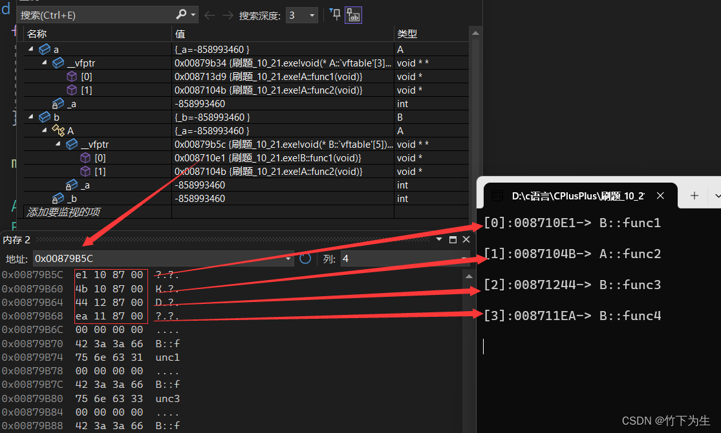The height and width of the screenshot is (433, 721).
Task: Click the object icon for variable a
Action: (x=45, y=49)
